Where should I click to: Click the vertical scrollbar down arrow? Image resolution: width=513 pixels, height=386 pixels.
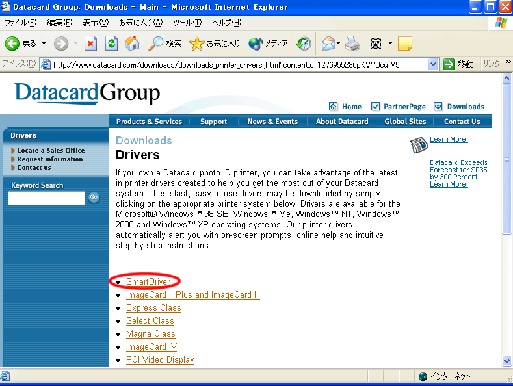(506, 361)
